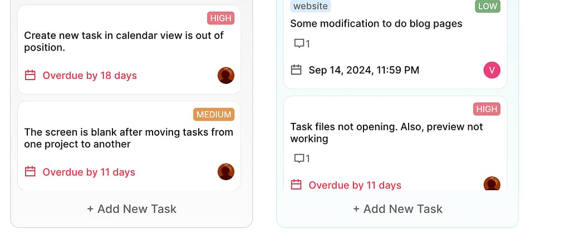
Task: Click HIGH badge on task files card
Action: click(487, 109)
